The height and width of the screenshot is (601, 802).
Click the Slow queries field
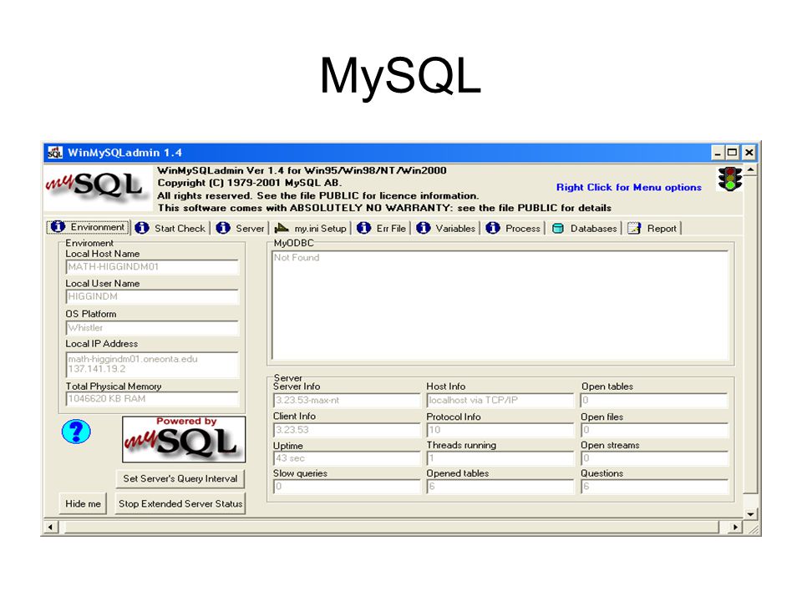click(346, 487)
